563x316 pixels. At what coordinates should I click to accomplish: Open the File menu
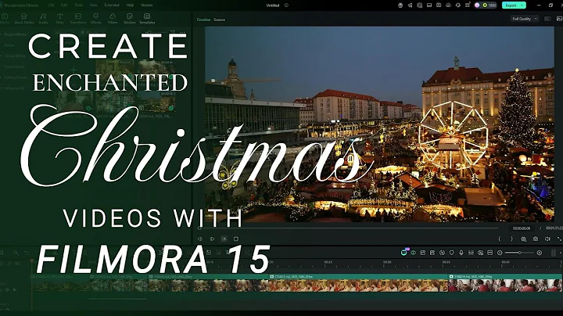tap(52, 5)
